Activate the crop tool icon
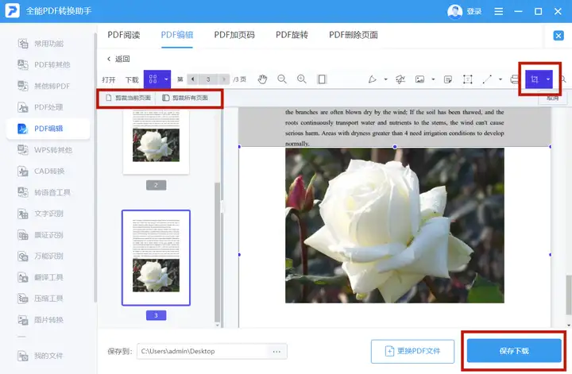The width and height of the screenshot is (572, 374). tap(535, 79)
